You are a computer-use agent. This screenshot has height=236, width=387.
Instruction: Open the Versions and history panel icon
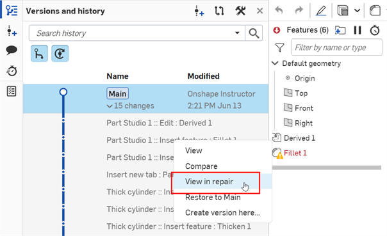(x=12, y=10)
